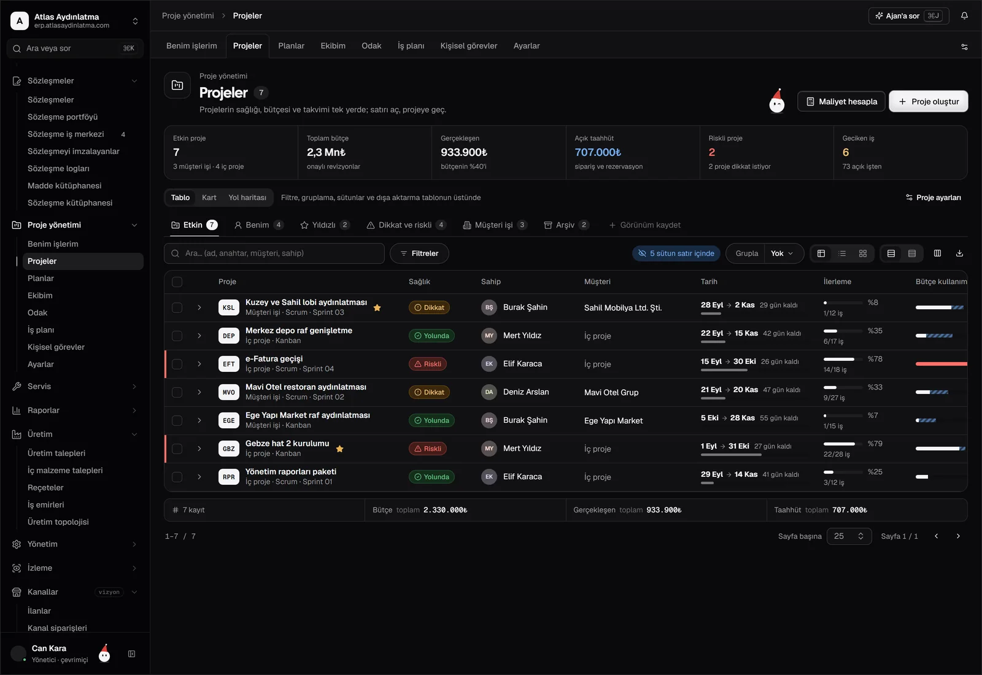Focus the project search field

pyautogui.click(x=274, y=253)
